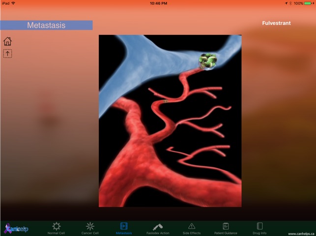Open the Drug Info tab
Image resolution: width=316 pixels, height=236 pixels.
259,228
